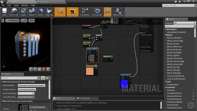
Task: Collapse the Color palette category
Action: [166, 82]
